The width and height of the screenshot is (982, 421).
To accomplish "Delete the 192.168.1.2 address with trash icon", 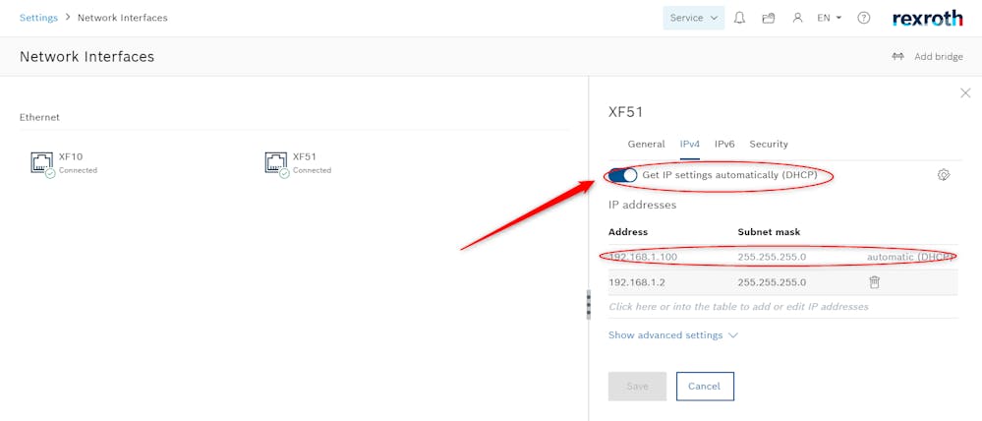I will click(874, 282).
